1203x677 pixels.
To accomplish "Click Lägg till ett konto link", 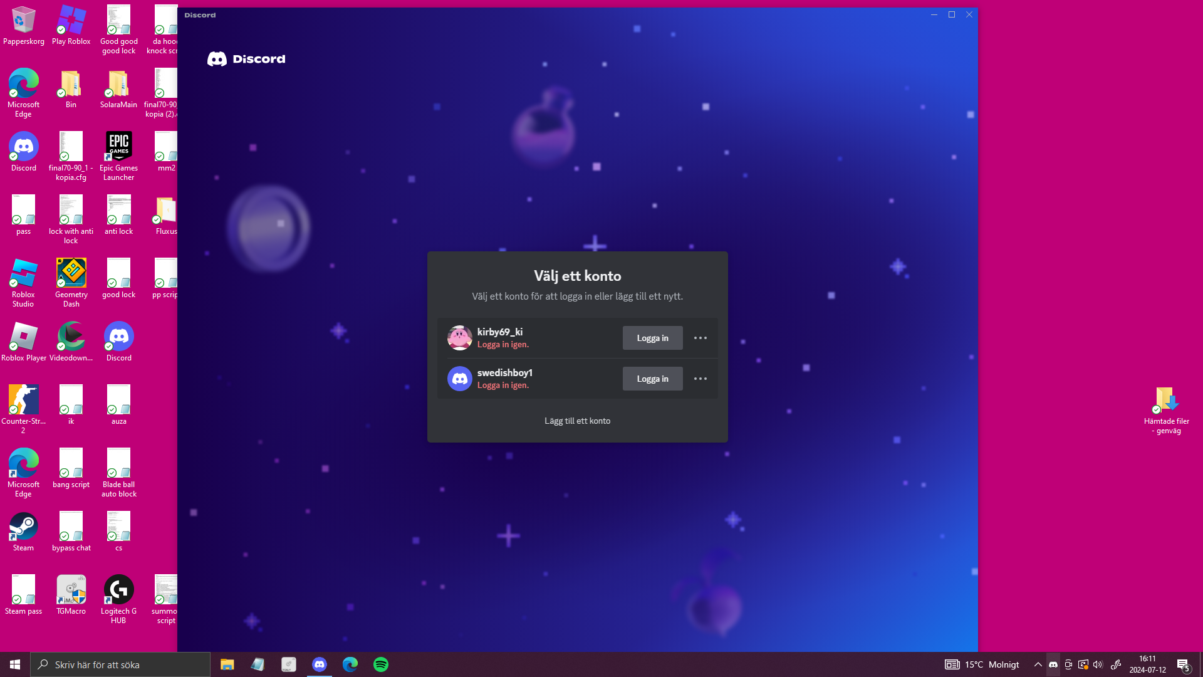I will (x=577, y=421).
